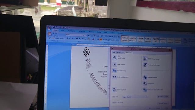
Task: Toggle Show/Hide paragraph marks
Action: click(118, 37)
